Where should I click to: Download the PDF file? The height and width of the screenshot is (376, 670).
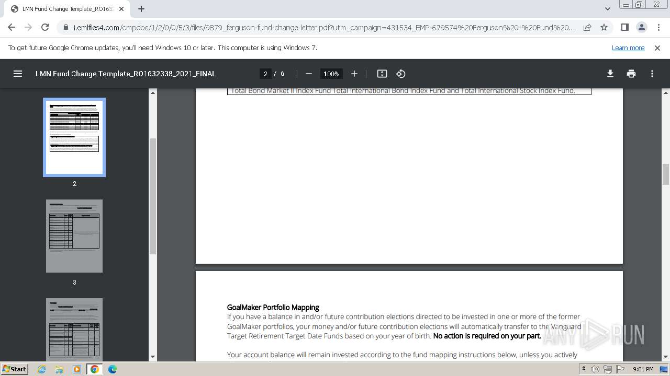point(610,74)
